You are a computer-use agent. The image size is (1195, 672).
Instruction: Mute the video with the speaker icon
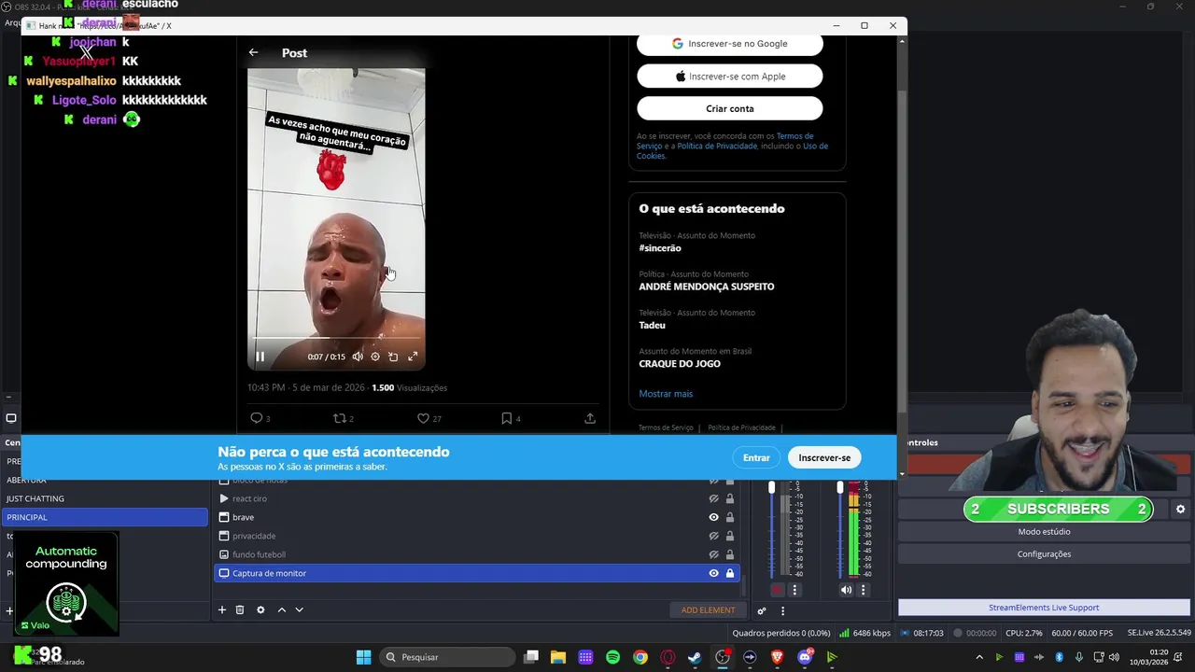358,357
